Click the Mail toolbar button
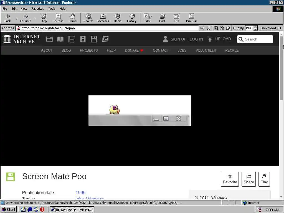 coord(147,18)
